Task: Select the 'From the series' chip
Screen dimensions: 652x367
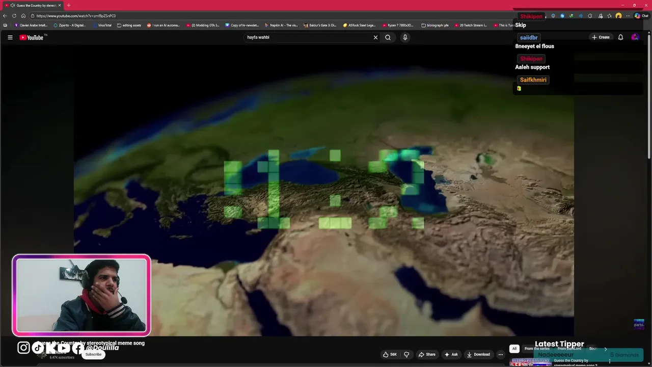Action: coord(537,349)
